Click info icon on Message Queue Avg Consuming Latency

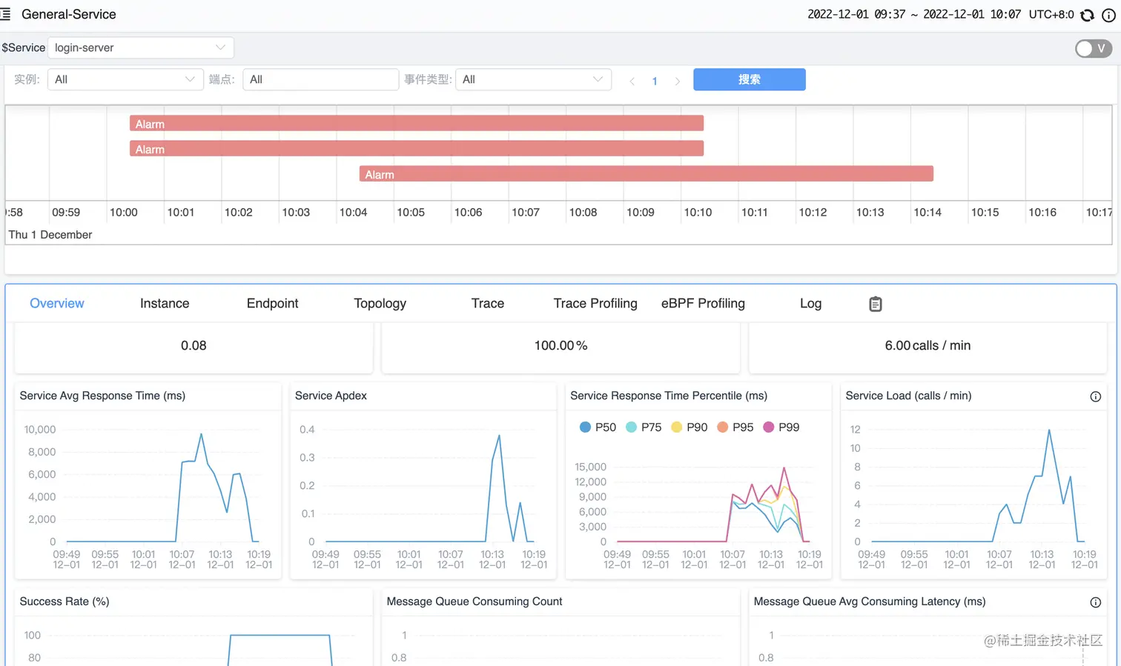pyautogui.click(x=1095, y=602)
